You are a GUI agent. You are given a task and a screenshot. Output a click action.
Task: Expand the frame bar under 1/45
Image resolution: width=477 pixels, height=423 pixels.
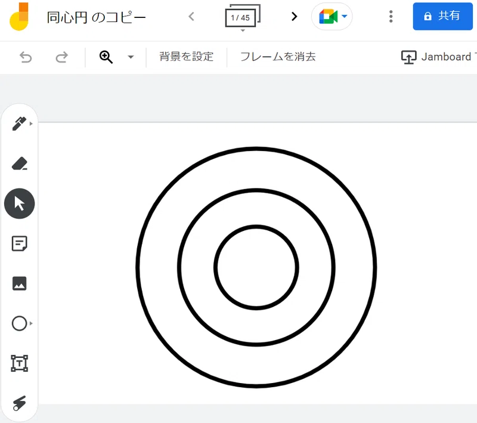[243, 30]
